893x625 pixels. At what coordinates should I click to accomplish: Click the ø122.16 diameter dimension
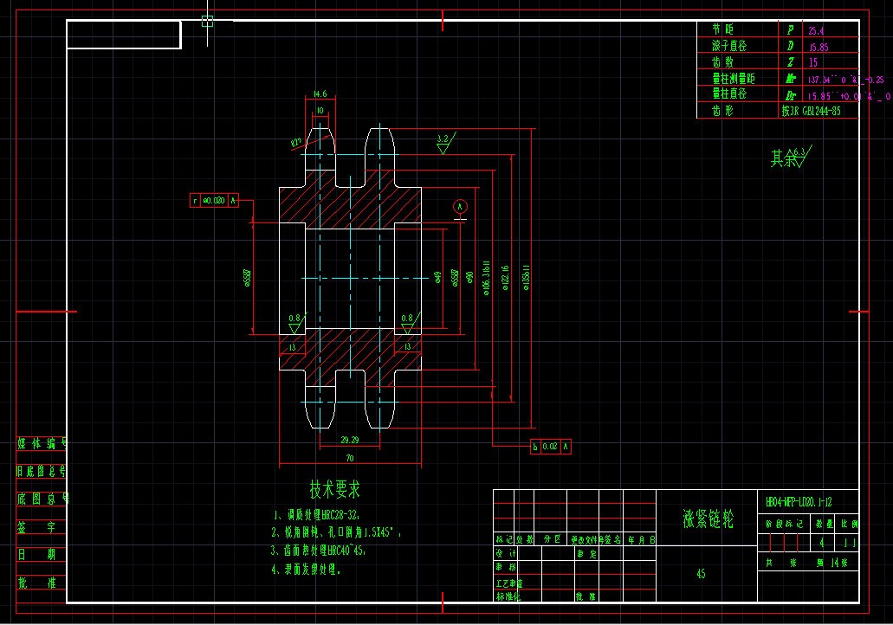[505, 279]
